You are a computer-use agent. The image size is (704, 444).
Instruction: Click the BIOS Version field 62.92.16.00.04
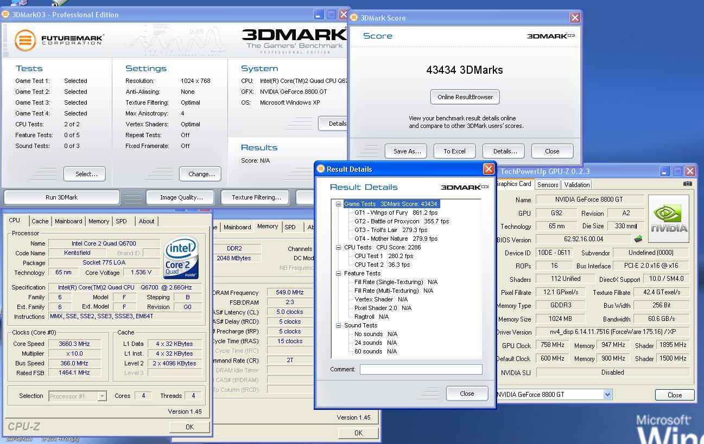tap(584, 239)
